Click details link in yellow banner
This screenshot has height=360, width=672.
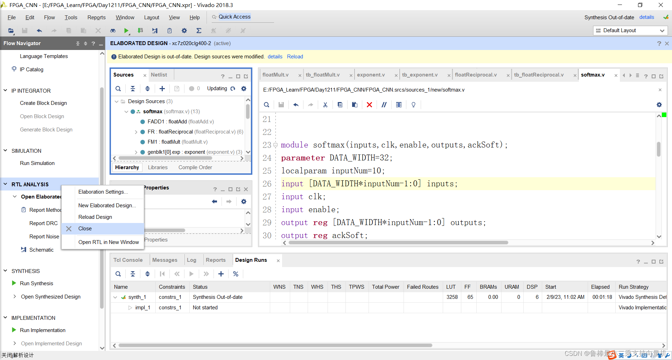click(275, 57)
